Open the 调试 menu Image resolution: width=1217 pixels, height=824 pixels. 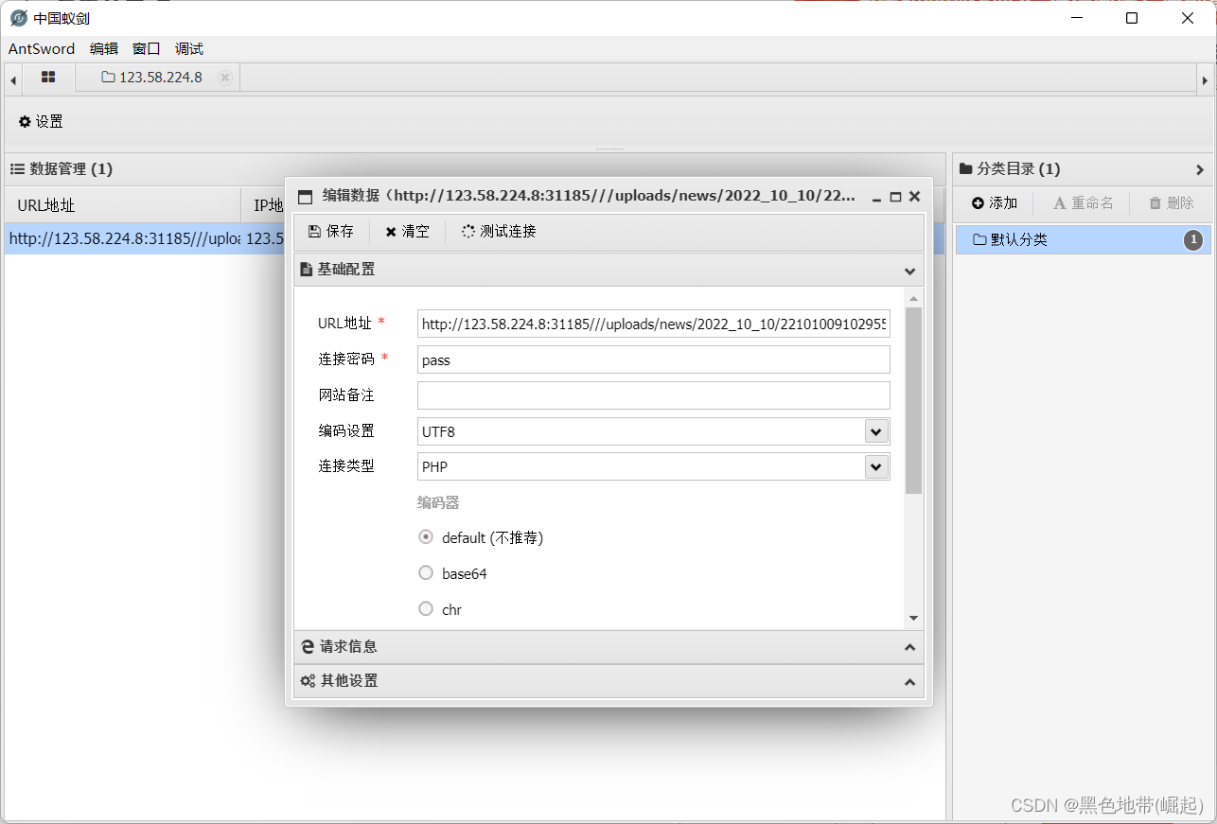tap(189, 48)
